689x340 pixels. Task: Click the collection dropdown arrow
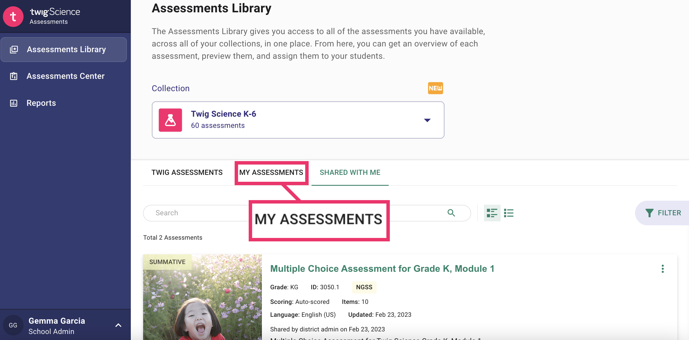click(427, 120)
